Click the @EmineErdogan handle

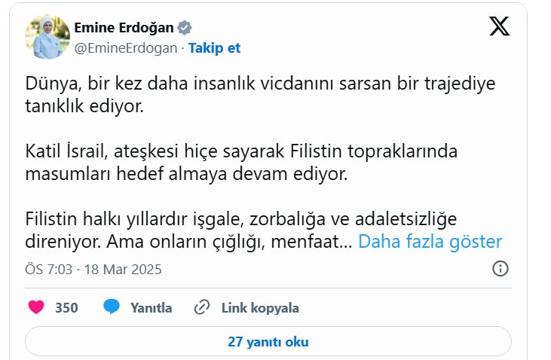125,47
